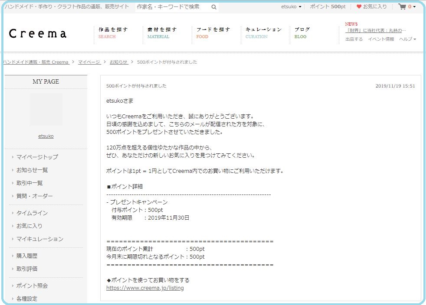Open the ブログ BLOG menu
The image size is (426, 305).
pos(302,33)
